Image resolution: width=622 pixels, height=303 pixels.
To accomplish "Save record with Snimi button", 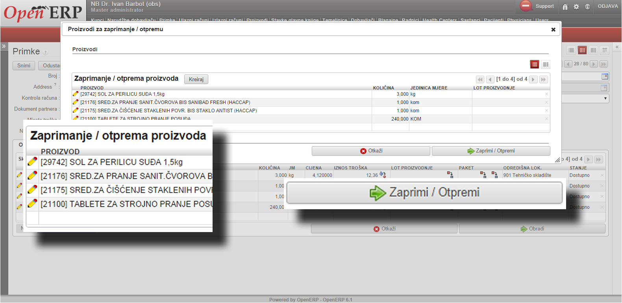I will [x=24, y=66].
